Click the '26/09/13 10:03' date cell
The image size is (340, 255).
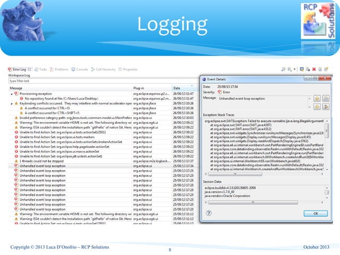tap(183, 118)
